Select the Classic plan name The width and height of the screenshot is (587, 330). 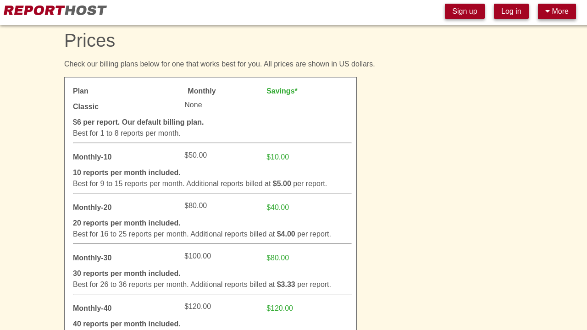pyautogui.click(x=86, y=107)
